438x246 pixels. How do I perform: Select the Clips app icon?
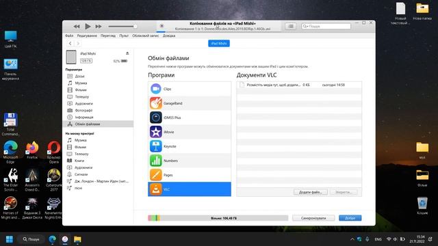[155, 89]
